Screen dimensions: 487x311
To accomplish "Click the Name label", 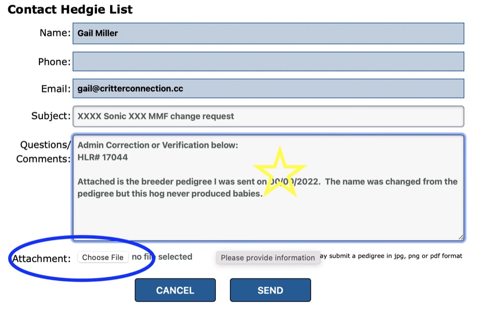I will (55, 33).
